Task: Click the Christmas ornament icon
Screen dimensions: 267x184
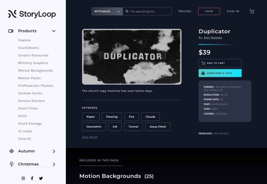Action: 11,164
